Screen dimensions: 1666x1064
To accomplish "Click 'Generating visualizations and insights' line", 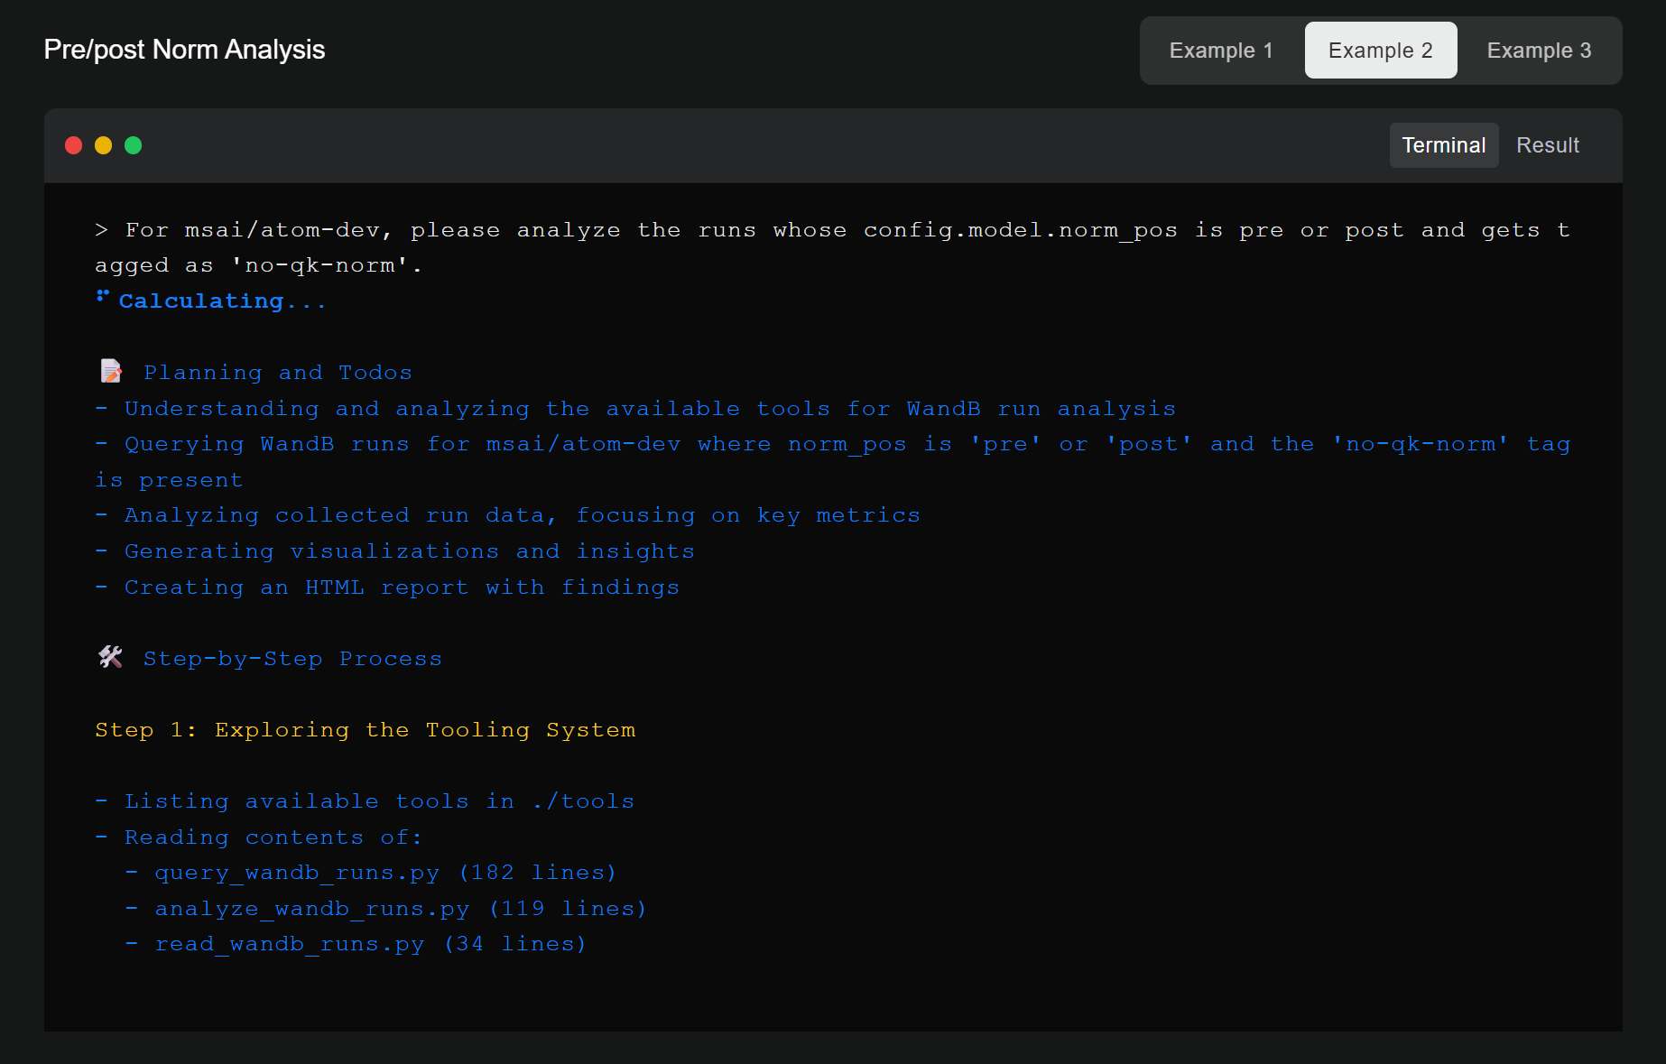I will 395,551.
